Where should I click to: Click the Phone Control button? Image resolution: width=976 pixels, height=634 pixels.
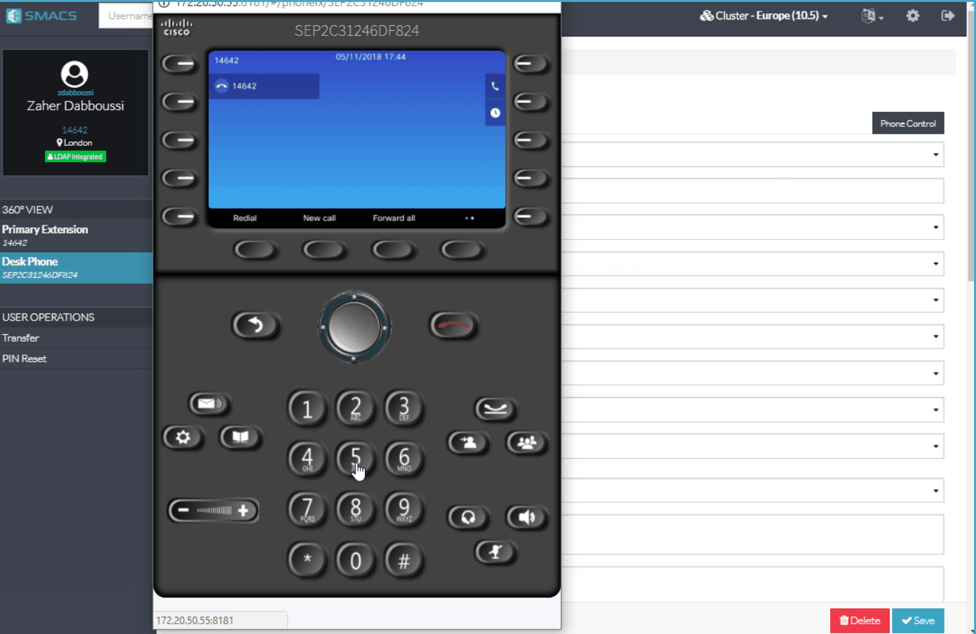[907, 123]
